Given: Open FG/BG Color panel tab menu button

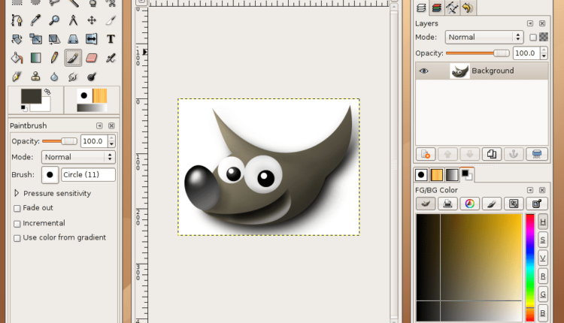Looking at the screenshot, I should click(x=530, y=190).
